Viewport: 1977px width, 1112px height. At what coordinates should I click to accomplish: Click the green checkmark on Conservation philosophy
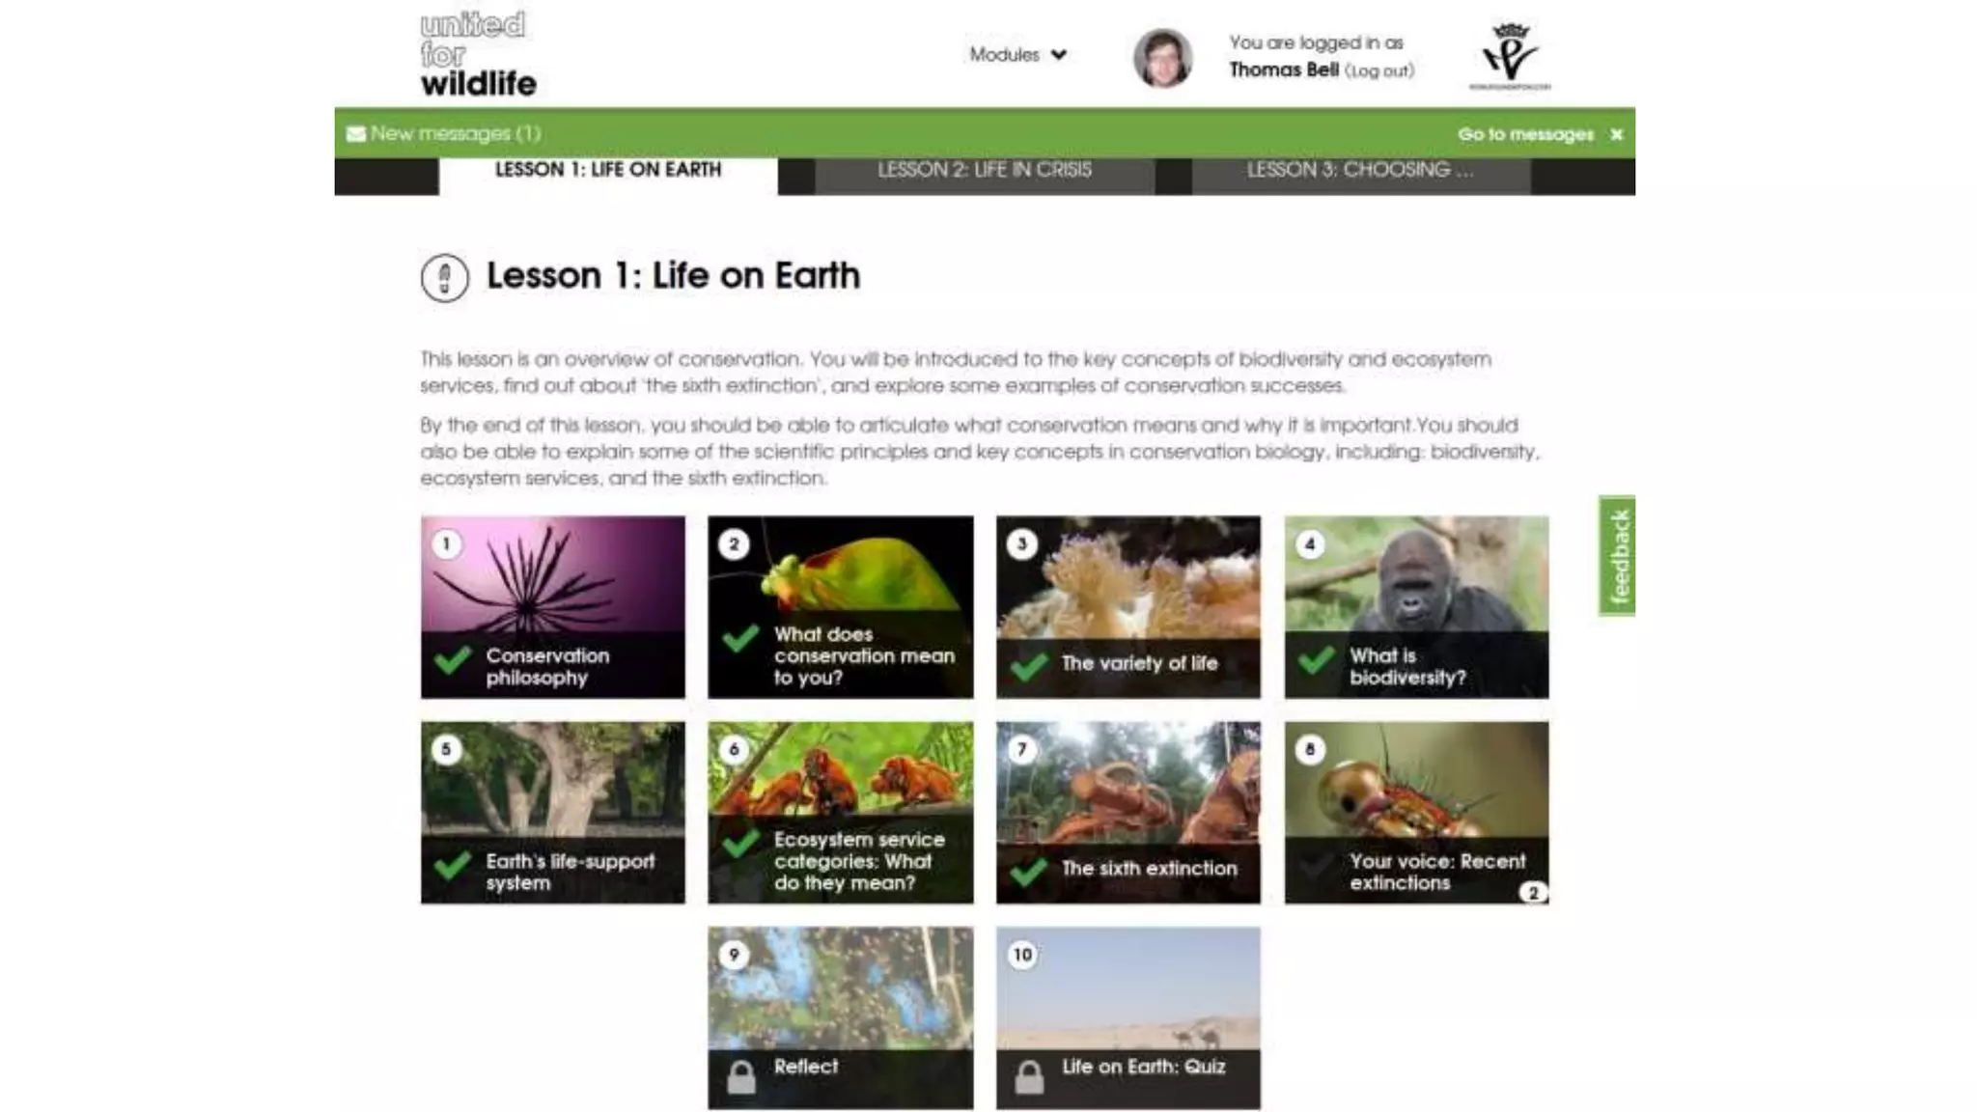click(x=453, y=660)
